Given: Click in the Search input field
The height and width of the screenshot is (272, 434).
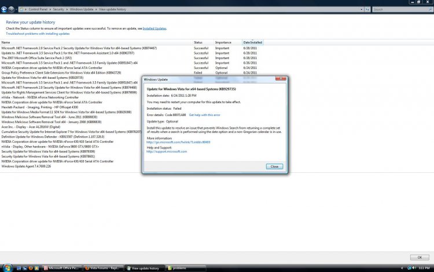Looking at the screenshot, I should 400,9.
